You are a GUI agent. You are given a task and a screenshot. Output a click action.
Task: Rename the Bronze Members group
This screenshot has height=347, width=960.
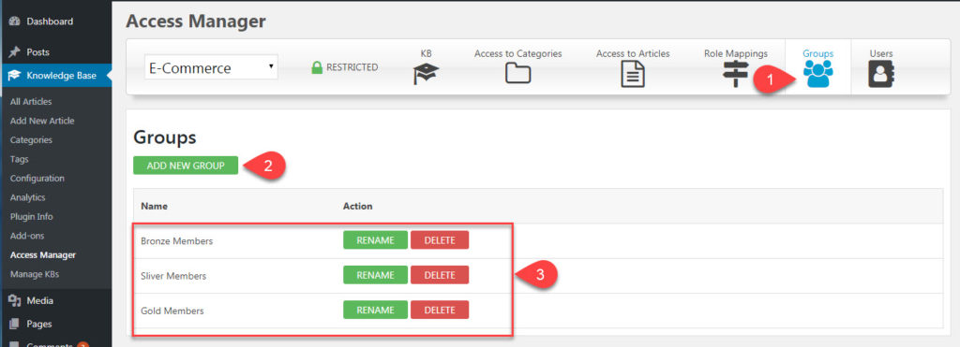tap(375, 240)
